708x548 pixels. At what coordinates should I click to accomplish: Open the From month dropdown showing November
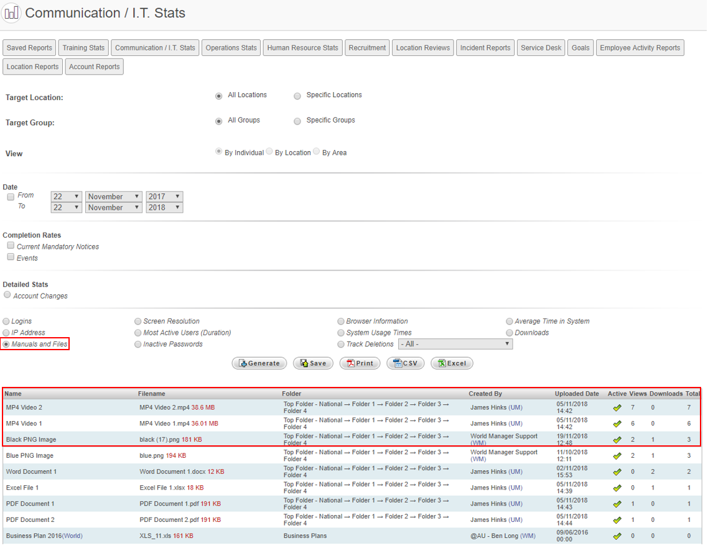(x=113, y=197)
